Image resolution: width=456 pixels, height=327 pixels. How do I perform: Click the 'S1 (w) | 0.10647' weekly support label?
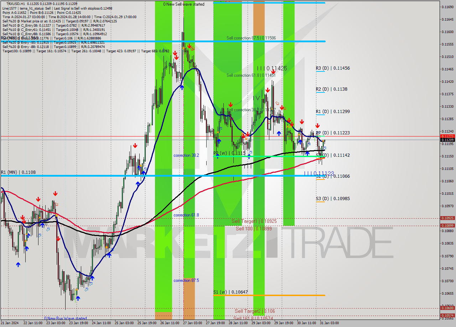click(x=230, y=292)
